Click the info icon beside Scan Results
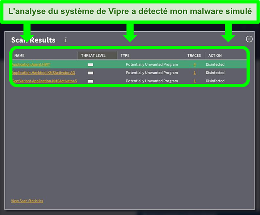The width and height of the screenshot is (260, 215). tap(66, 40)
